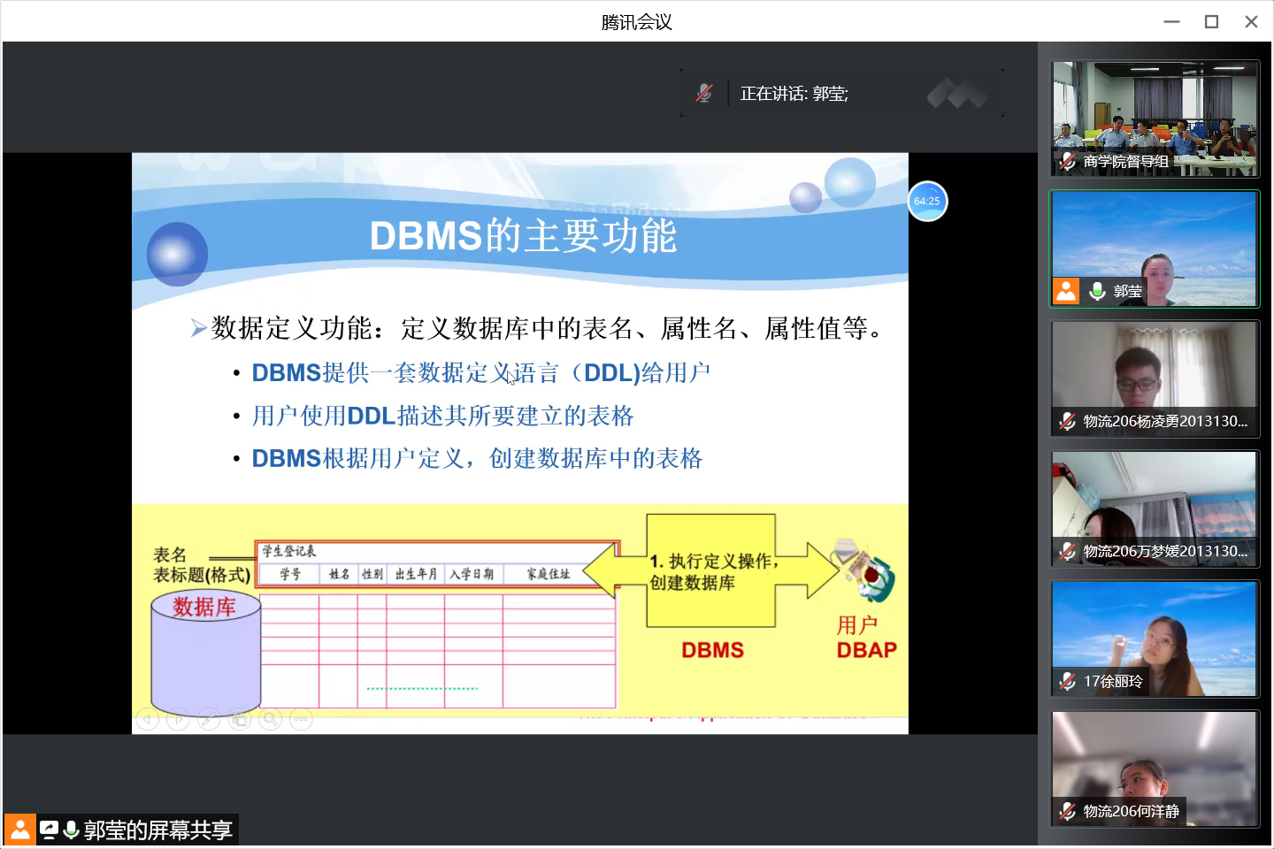The height and width of the screenshot is (849, 1274).
Task: Click muted mic icon on 物流206杨凌勇 tile
Action: coord(1068,421)
